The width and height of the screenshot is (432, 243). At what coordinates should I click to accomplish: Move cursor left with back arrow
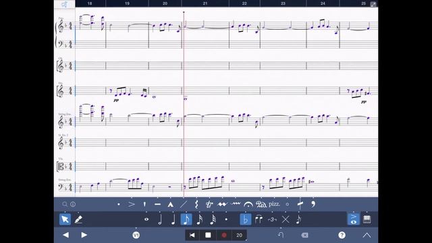pos(66,235)
